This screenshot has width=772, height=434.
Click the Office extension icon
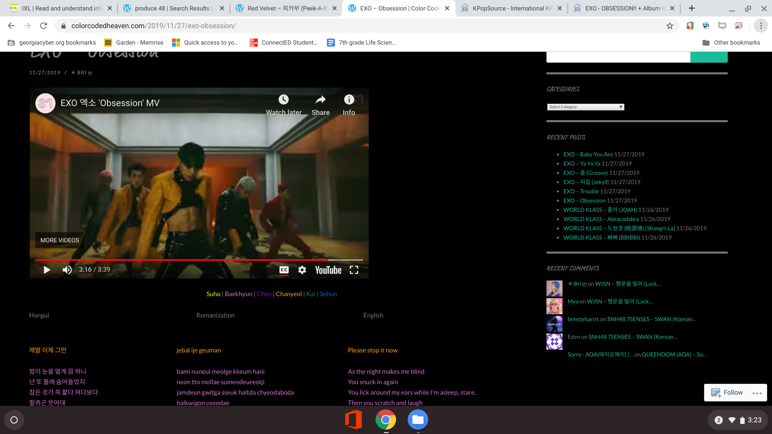[x=690, y=26]
